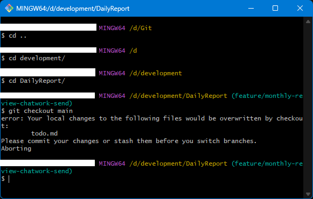This screenshot has height=199, width=313.
Task: Maximize the MINGW64 terminal window
Action: pos(275,9)
